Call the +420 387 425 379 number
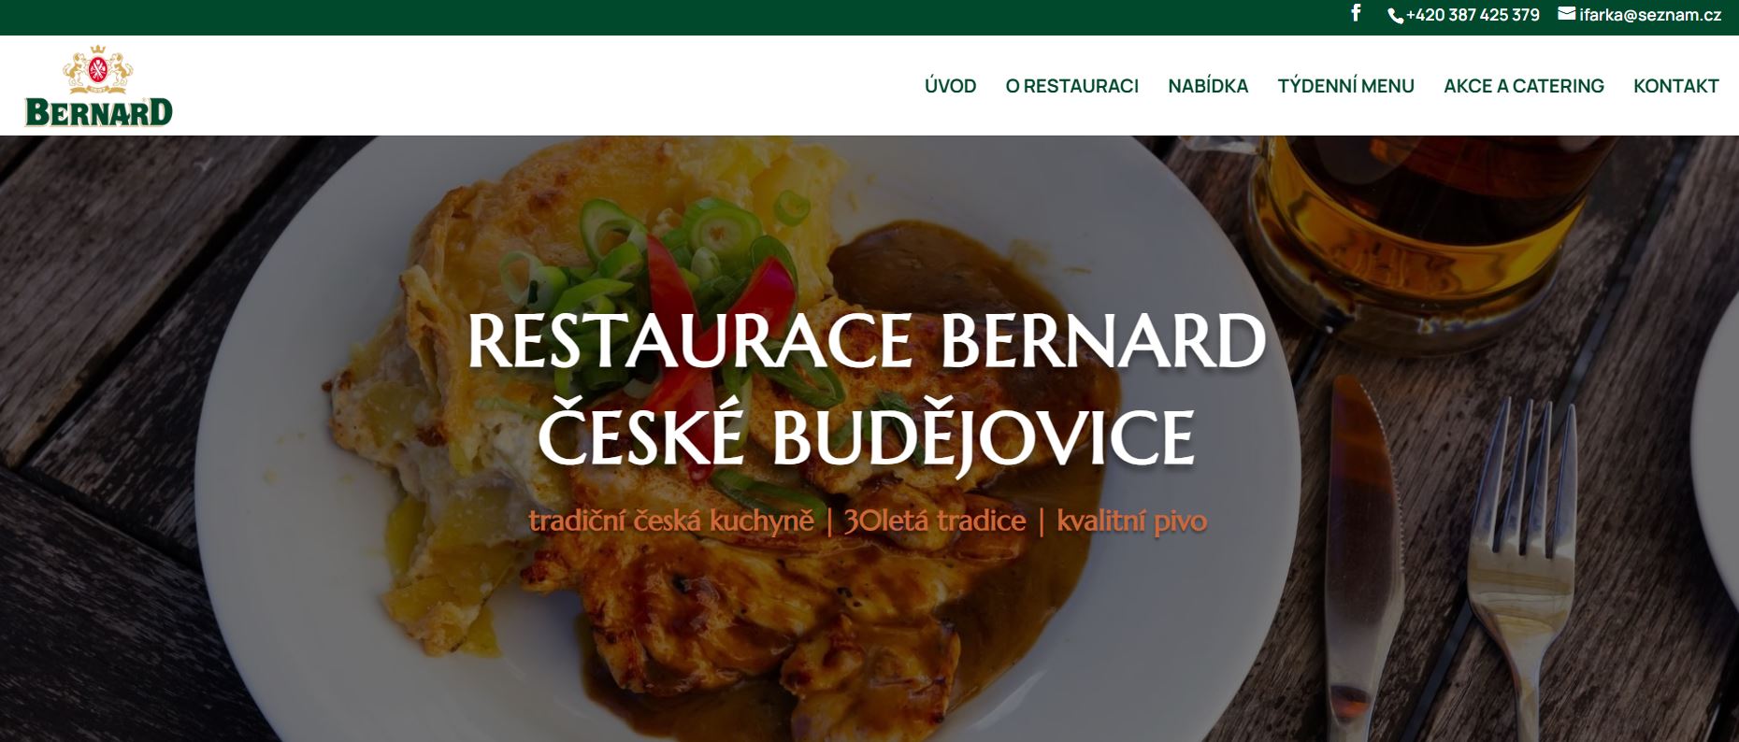 pos(1473,15)
